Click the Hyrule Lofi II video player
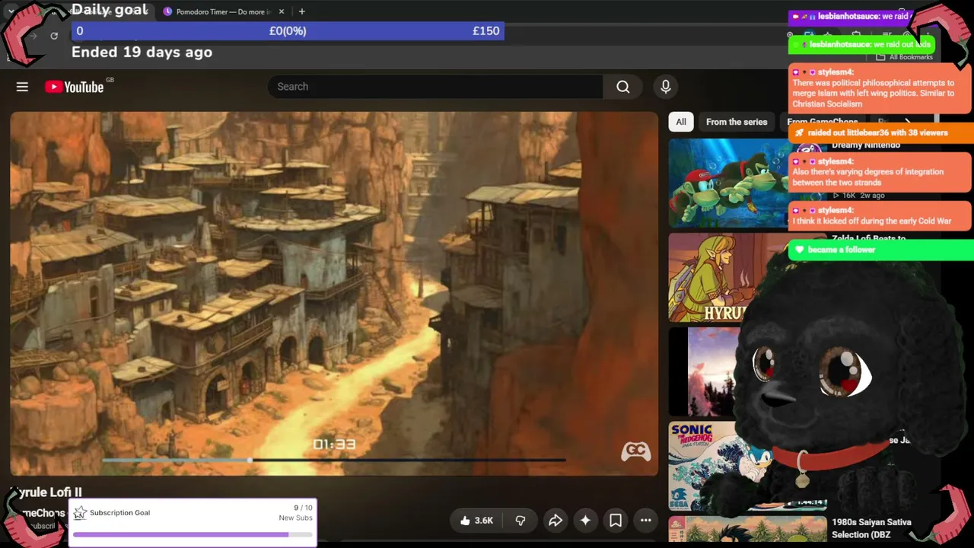This screenshot has height=548, width=974. point(334,294)
